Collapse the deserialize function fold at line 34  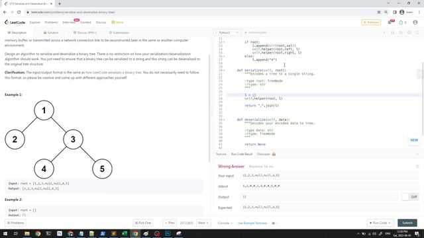pos(224,120)
